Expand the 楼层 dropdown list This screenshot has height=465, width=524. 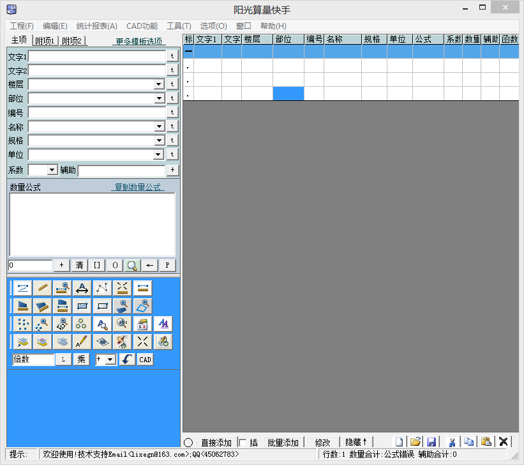[159, 84]
